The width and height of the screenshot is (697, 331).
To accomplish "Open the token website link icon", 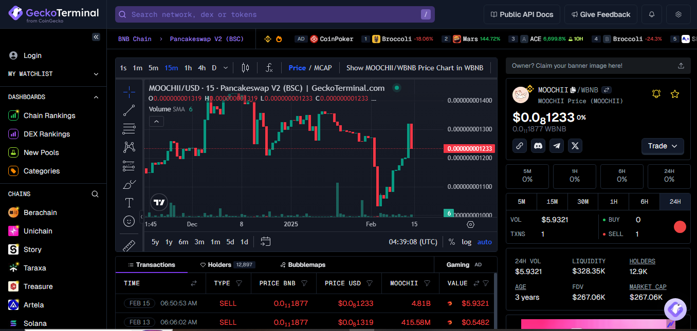I will pos(520,146).
